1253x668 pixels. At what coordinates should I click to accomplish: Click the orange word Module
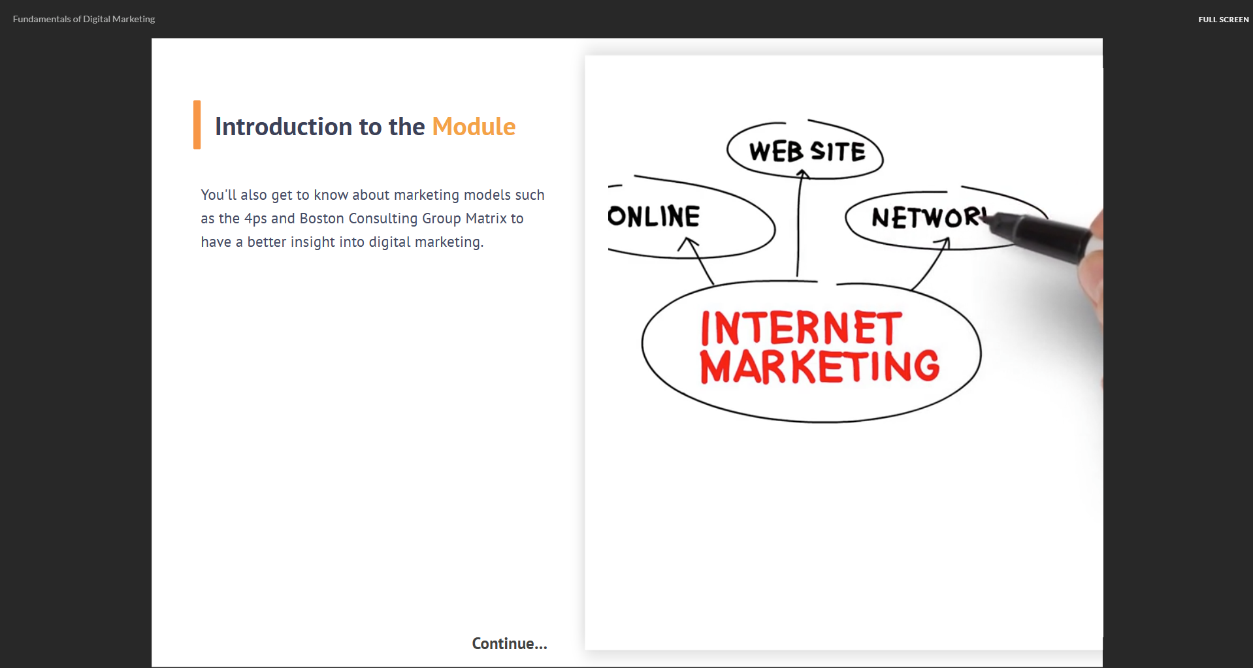474,127
